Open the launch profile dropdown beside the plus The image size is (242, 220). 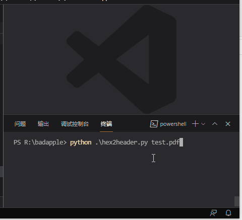coord(203,124)
